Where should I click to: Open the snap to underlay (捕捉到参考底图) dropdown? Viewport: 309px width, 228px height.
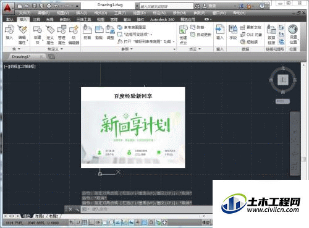pyautogui.click(x=174, y=42)
